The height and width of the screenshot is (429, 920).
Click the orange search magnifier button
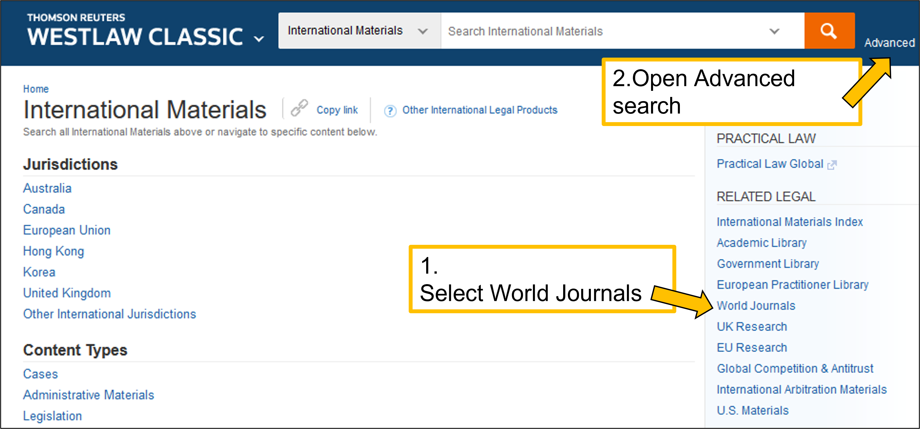(x=829, y=31)
